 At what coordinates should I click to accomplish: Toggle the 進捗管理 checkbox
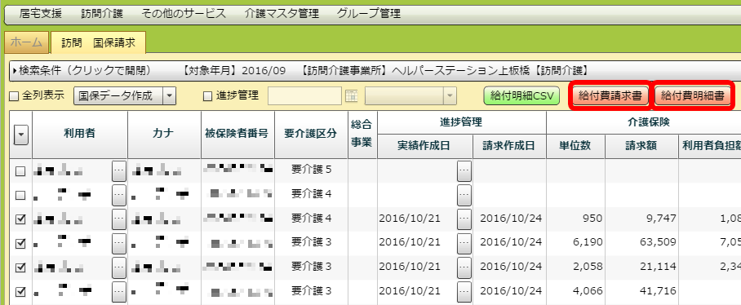coord(207,96)
